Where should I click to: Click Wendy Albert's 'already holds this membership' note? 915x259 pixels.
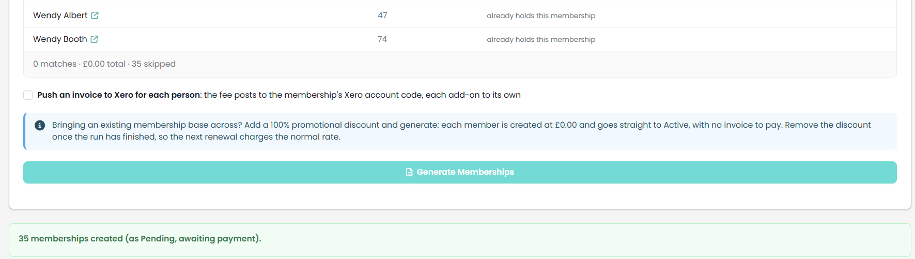coord(541,16)
